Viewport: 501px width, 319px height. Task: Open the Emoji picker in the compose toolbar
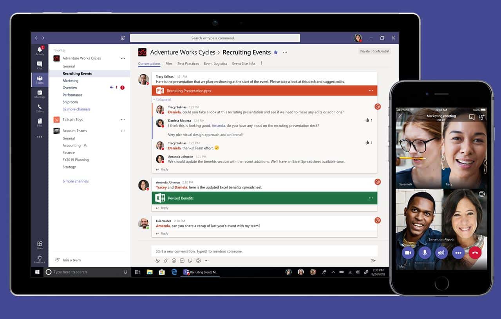click(174, 261)
